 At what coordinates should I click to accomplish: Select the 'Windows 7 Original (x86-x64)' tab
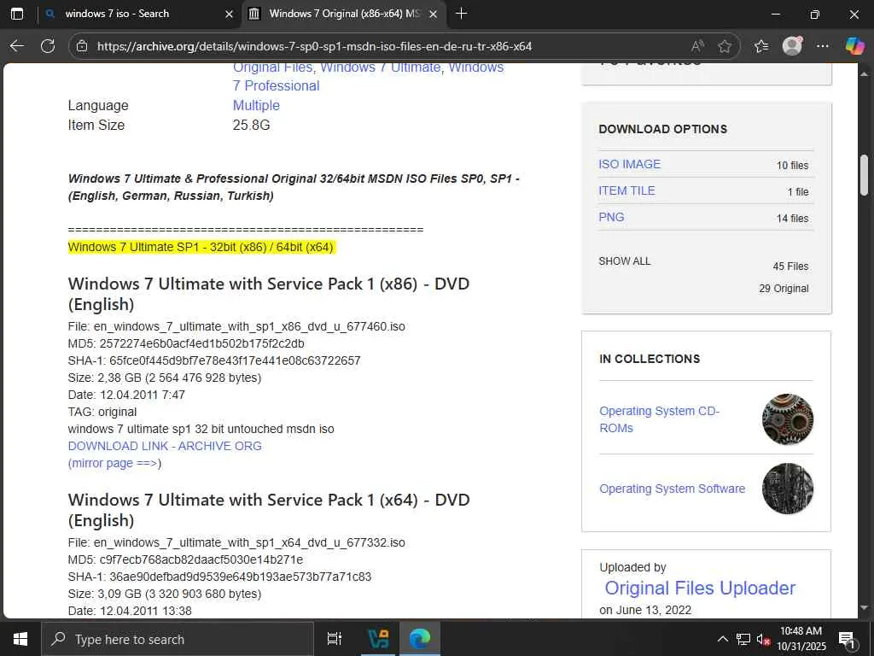(x=343, y=14)
